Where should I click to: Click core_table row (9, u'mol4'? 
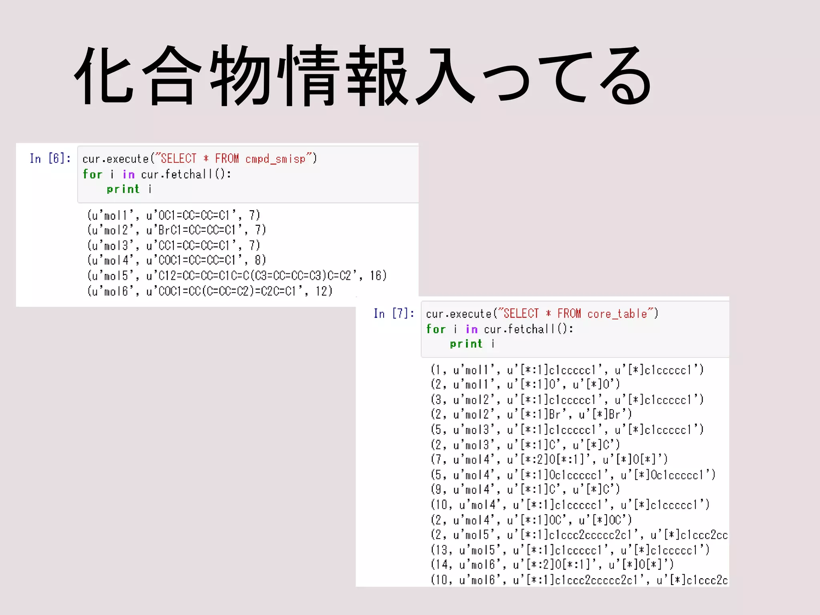point(525,490)
